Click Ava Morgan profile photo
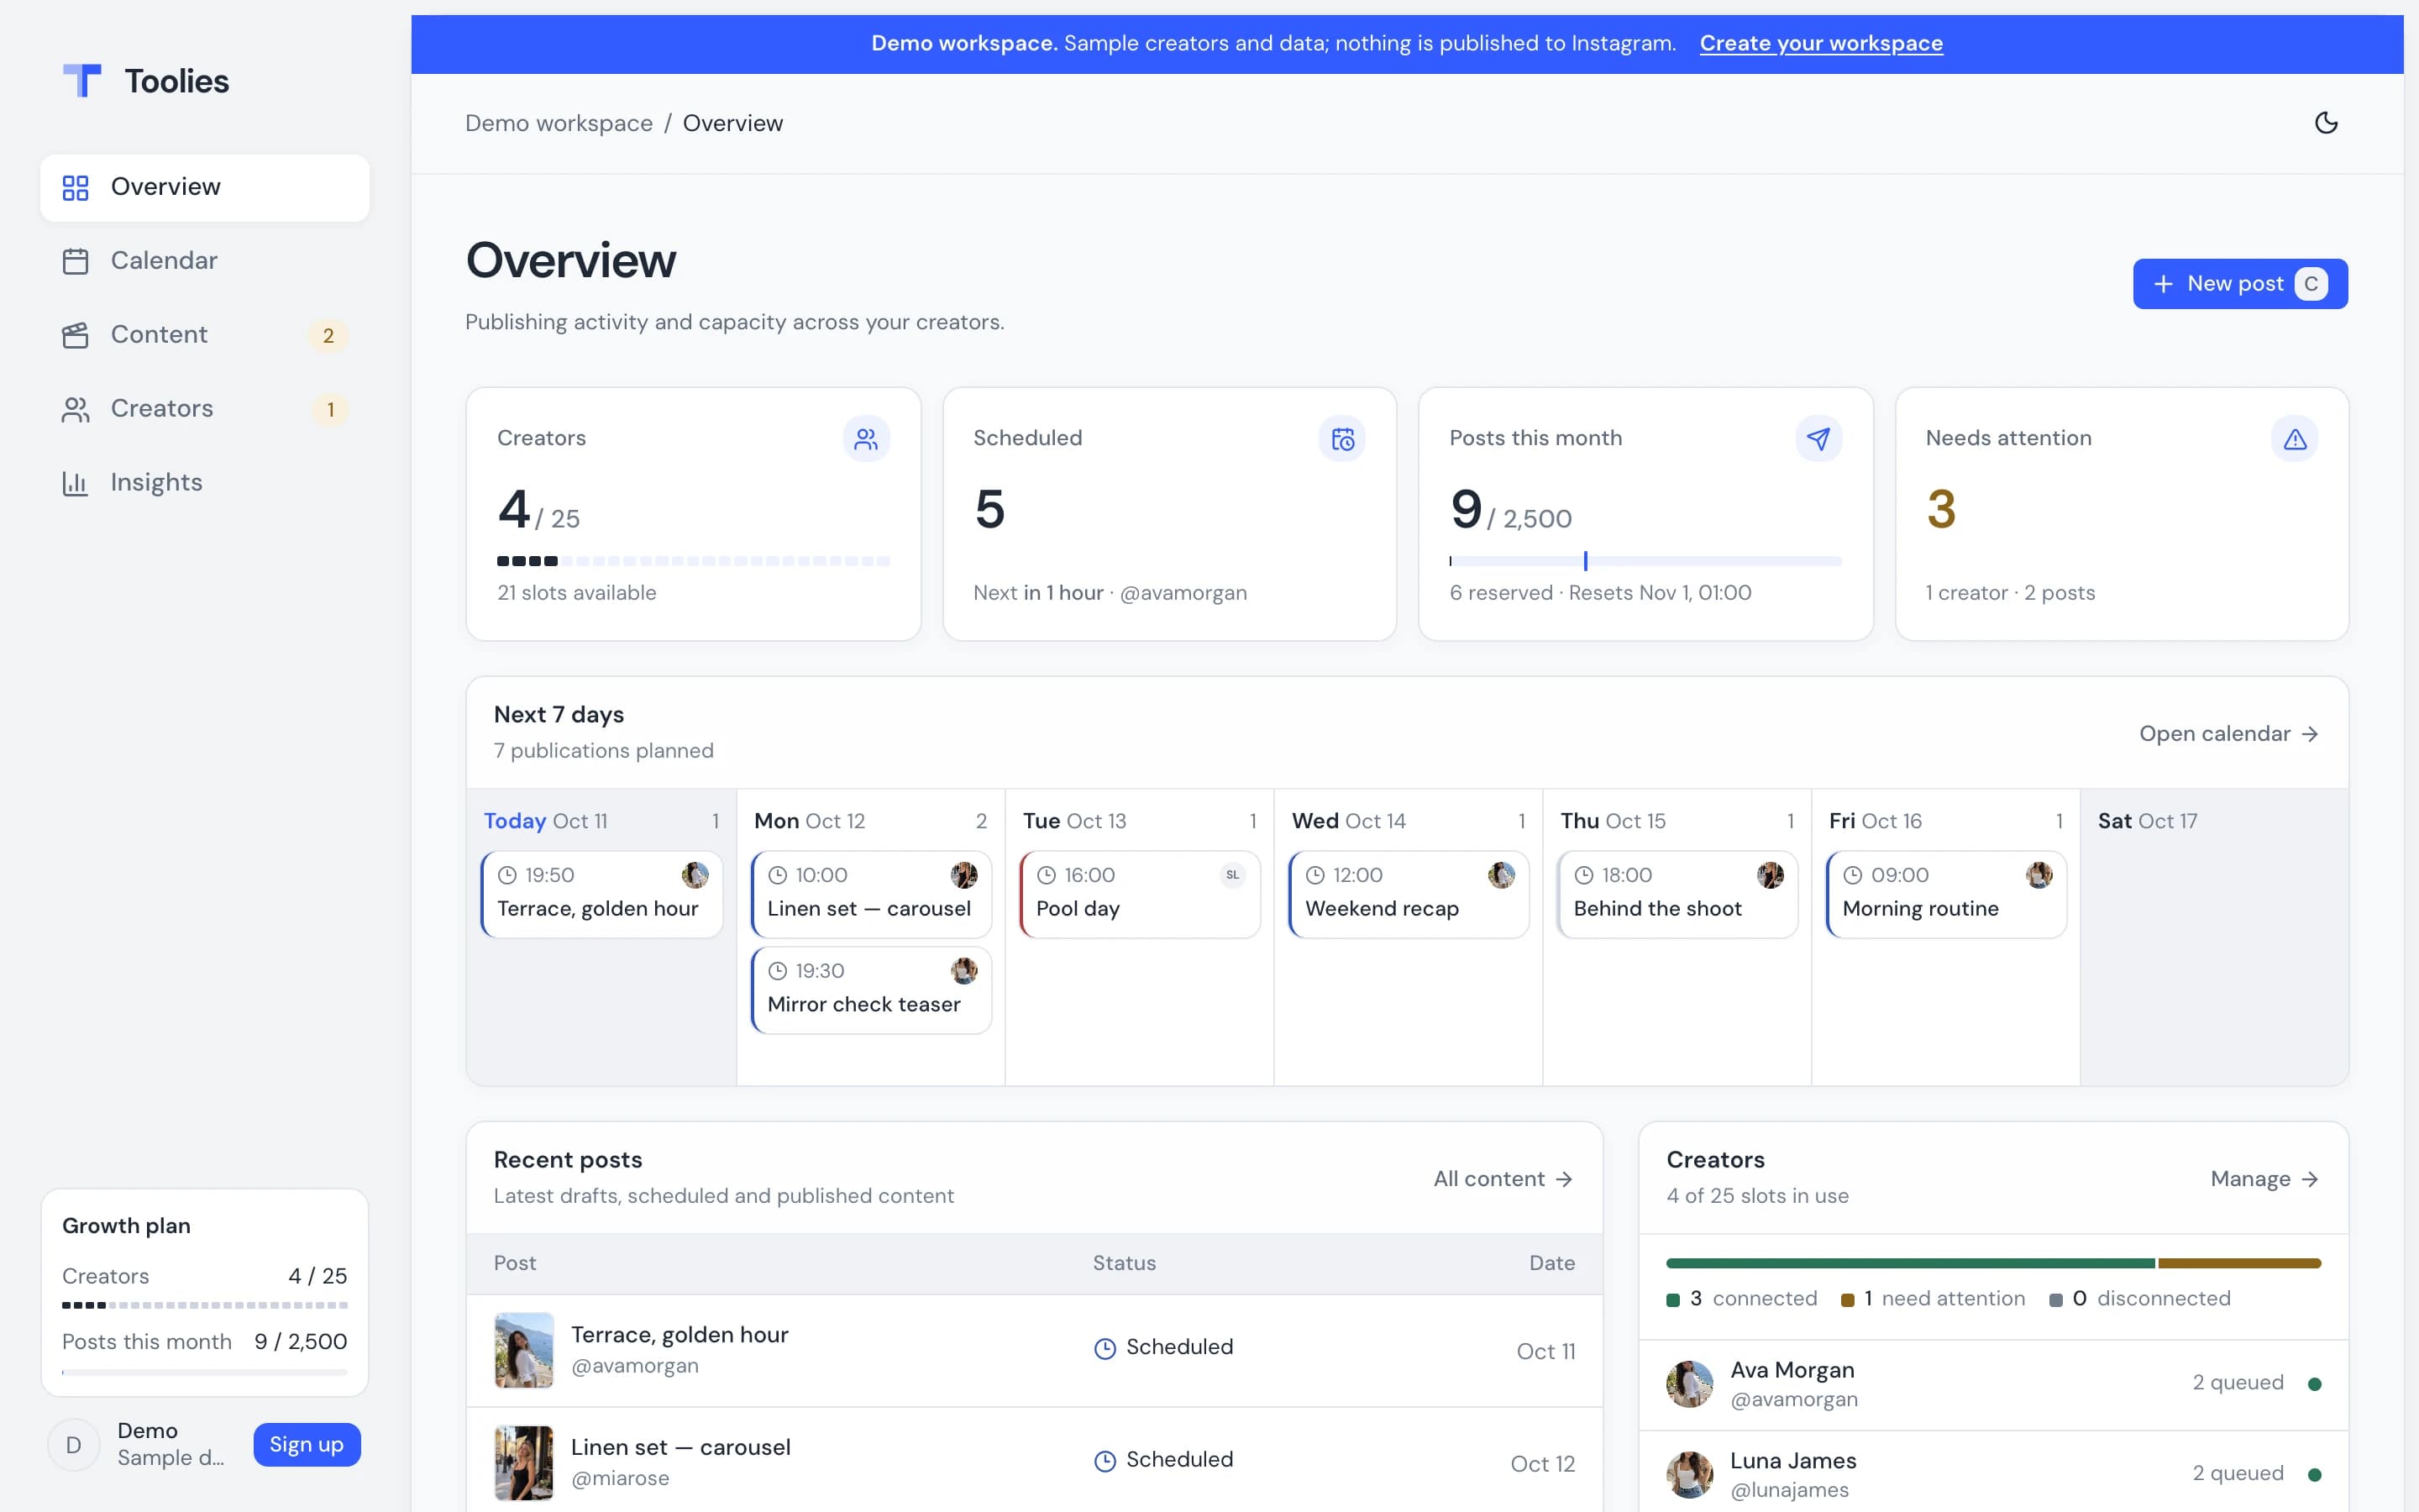The width and height of the screenshot is (2419, 1512). click(x=1689, y=1384)
